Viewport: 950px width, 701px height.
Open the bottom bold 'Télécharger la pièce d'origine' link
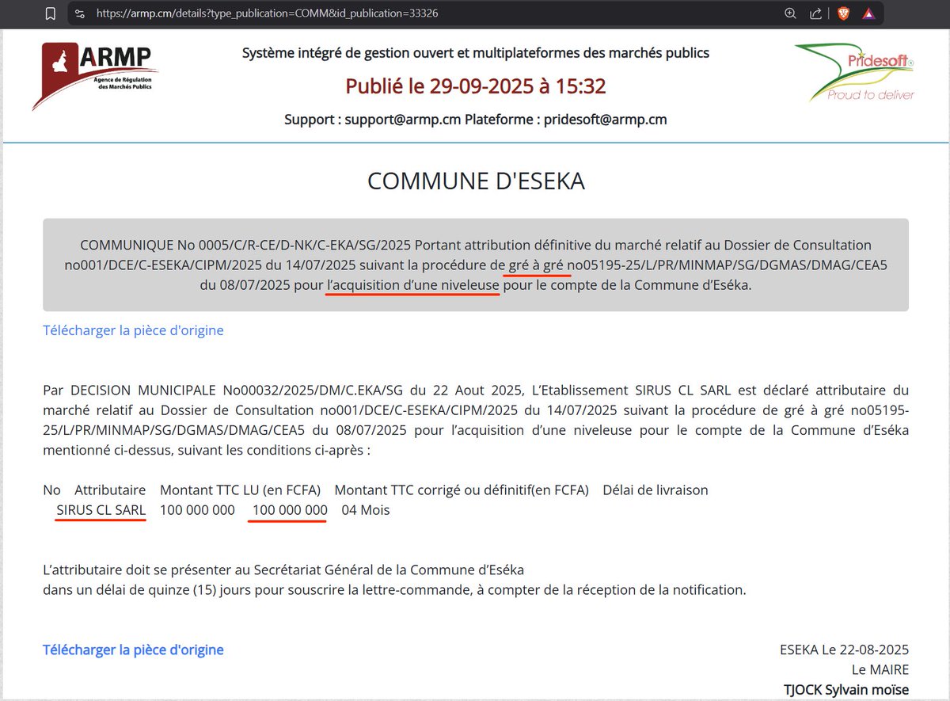pyautogui.click(x=133, y=650)
